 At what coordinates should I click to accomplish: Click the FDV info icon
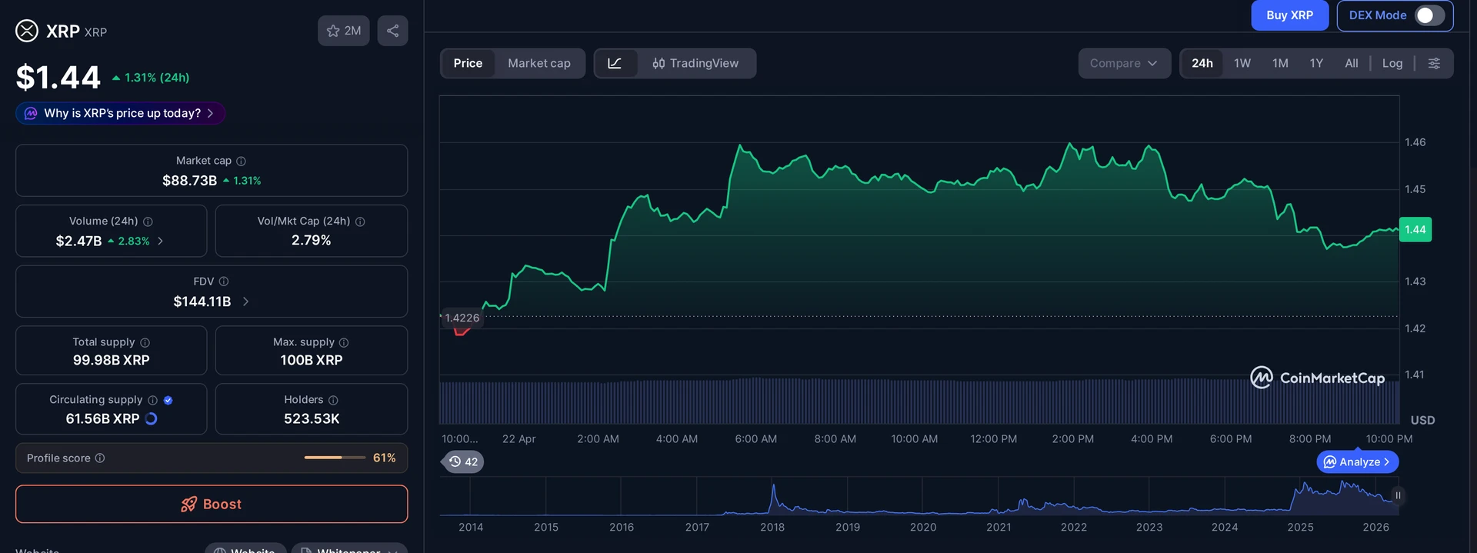pyautogui.click(x=224, y=281)
